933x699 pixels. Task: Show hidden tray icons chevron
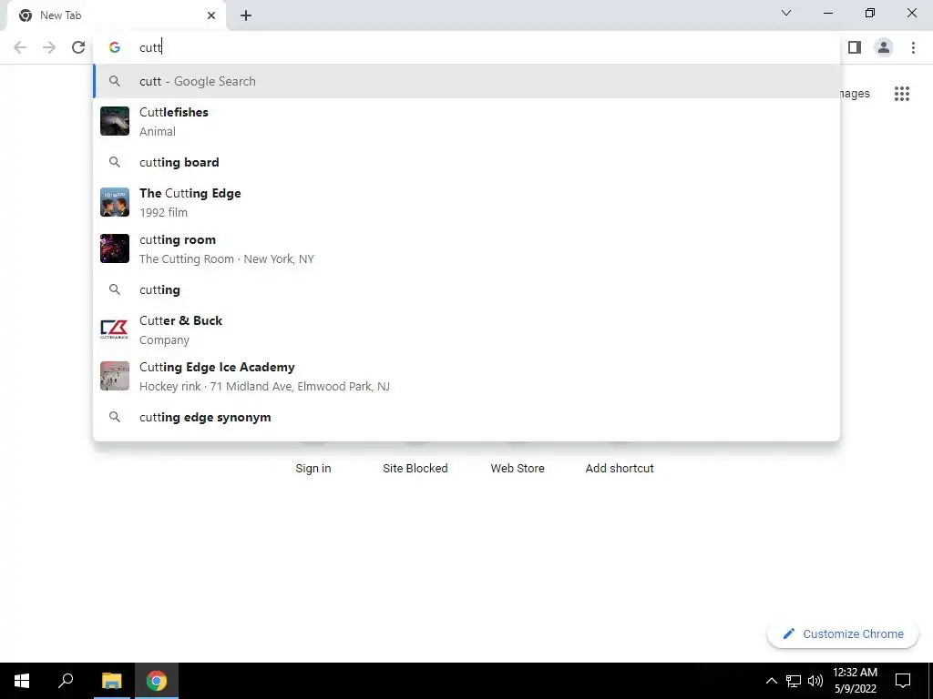771,681
